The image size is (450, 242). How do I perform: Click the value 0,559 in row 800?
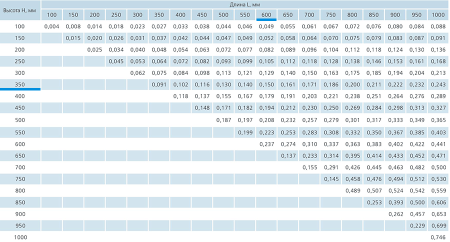click(438, 190)
